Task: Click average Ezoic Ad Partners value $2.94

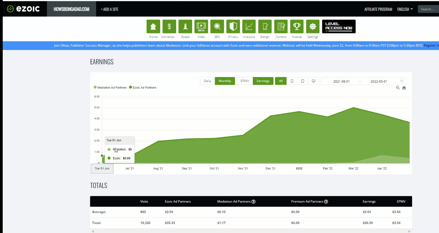Action: [169, 212]
